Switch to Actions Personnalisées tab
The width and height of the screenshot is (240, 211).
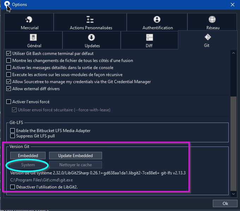tap(90, 22)
